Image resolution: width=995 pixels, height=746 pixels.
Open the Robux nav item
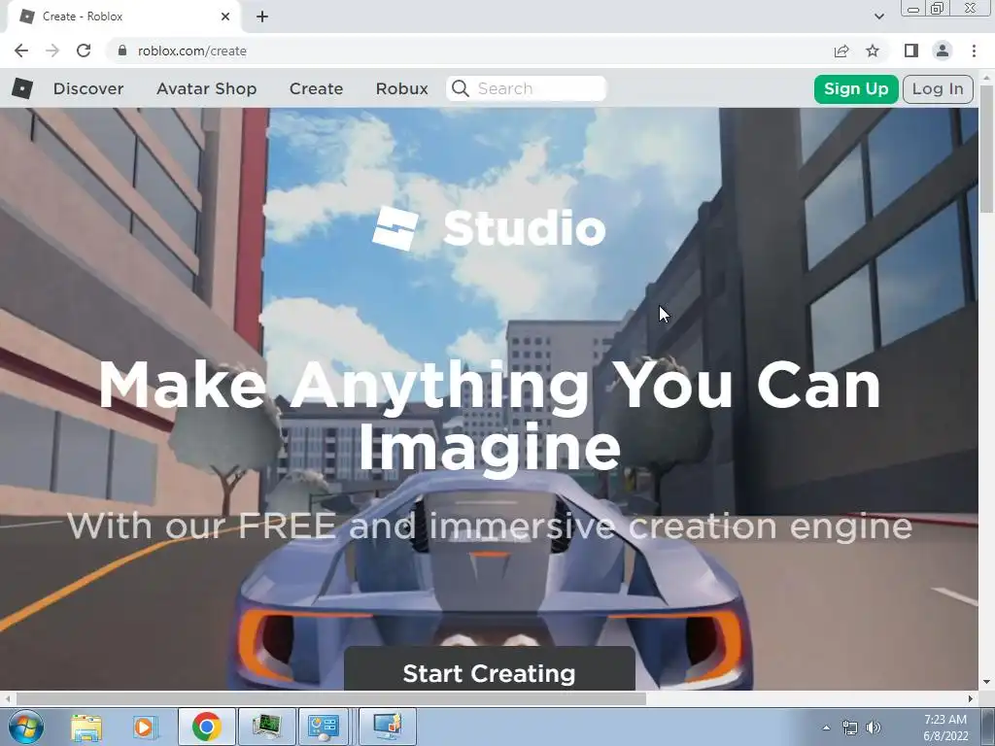pyautogui.click(x=401, y=88)
